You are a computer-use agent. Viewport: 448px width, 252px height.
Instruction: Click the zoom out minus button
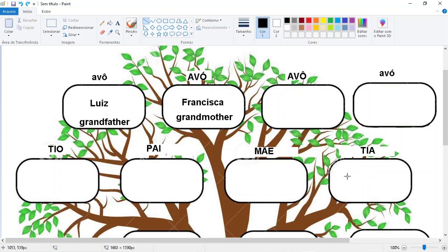point(404,247)
